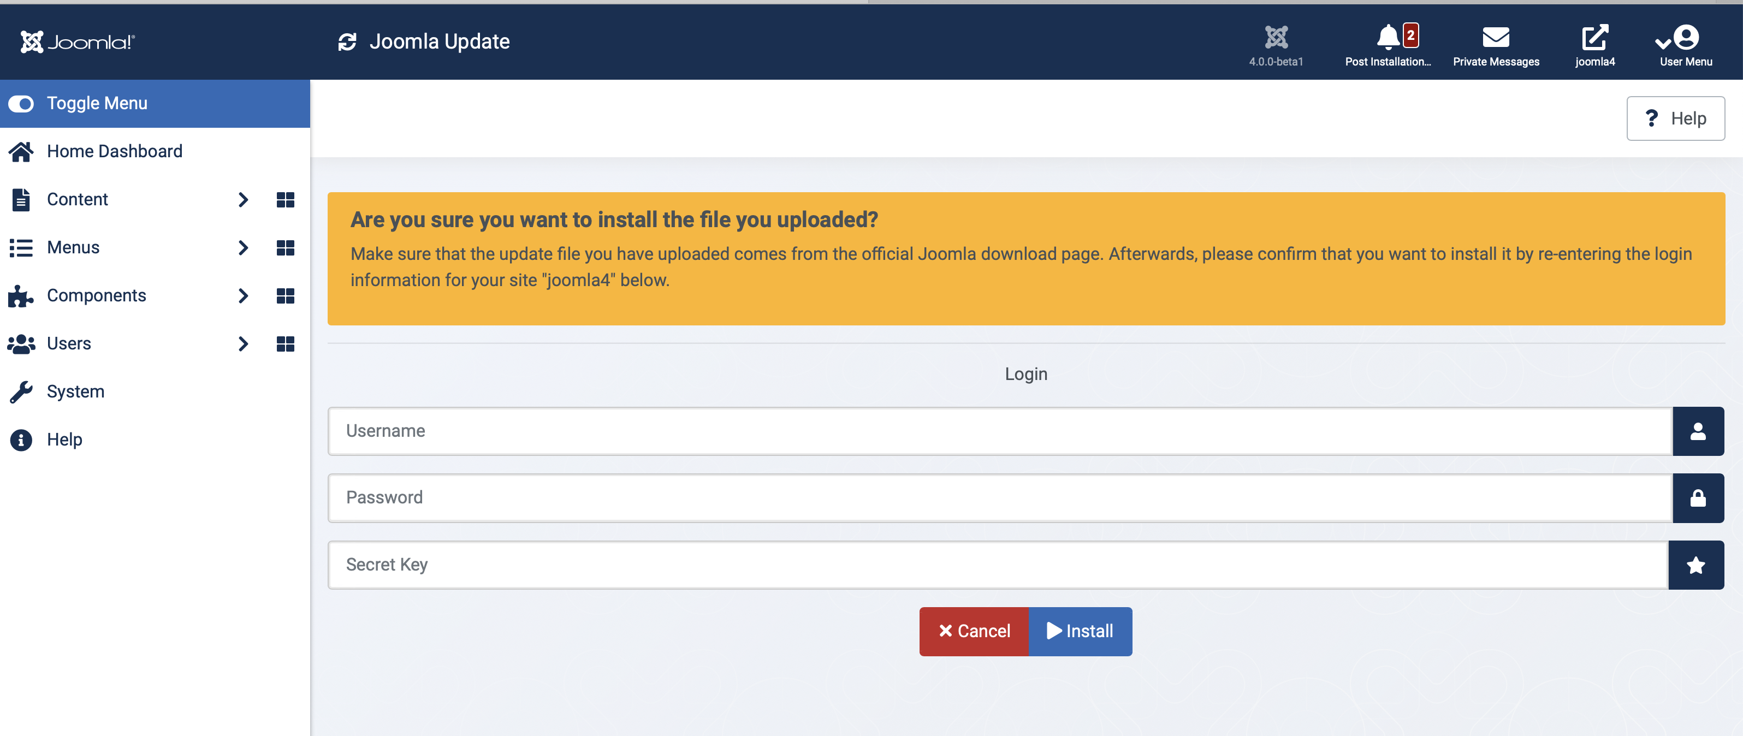Click the Joomla Update refresh icon
Viewport: 1743px width, 736px height.
tap(347, 42)
